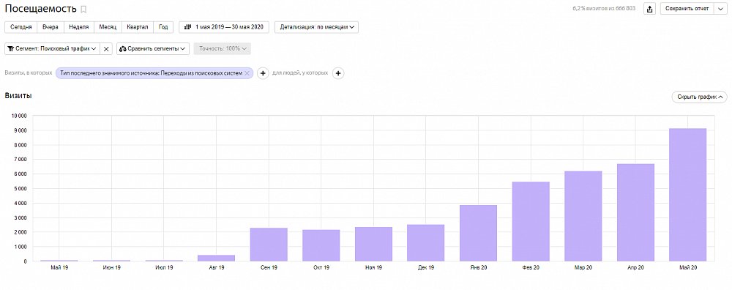Click the Июл 19 axis label
Viewport: 732px width, 290px height.
164,267
